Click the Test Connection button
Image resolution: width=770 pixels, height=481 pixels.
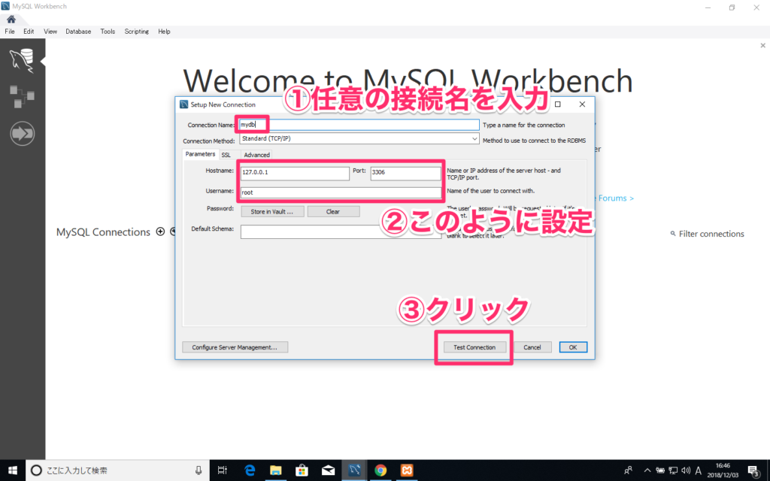pos(474,346)
